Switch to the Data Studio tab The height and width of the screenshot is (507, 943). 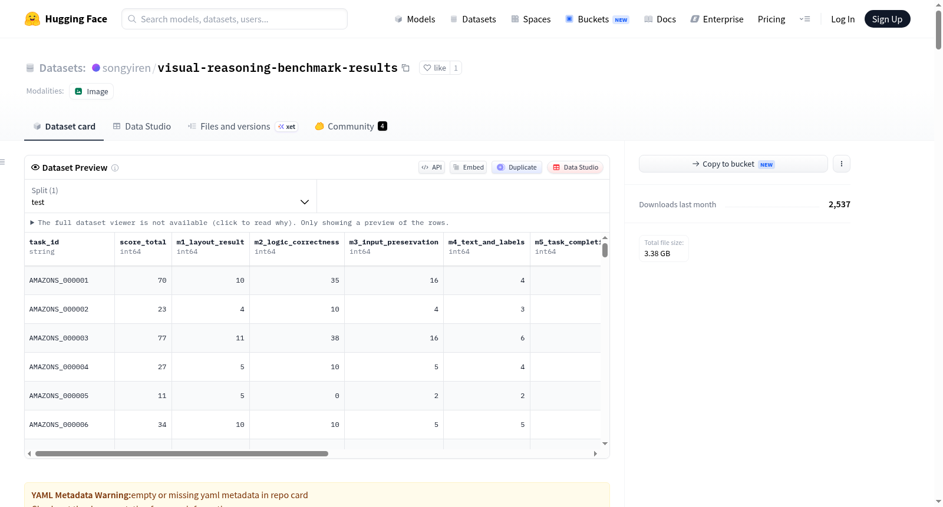click(142, 127)
